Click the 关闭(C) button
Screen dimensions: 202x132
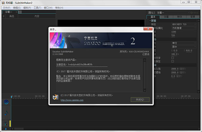tap(140, 100)
